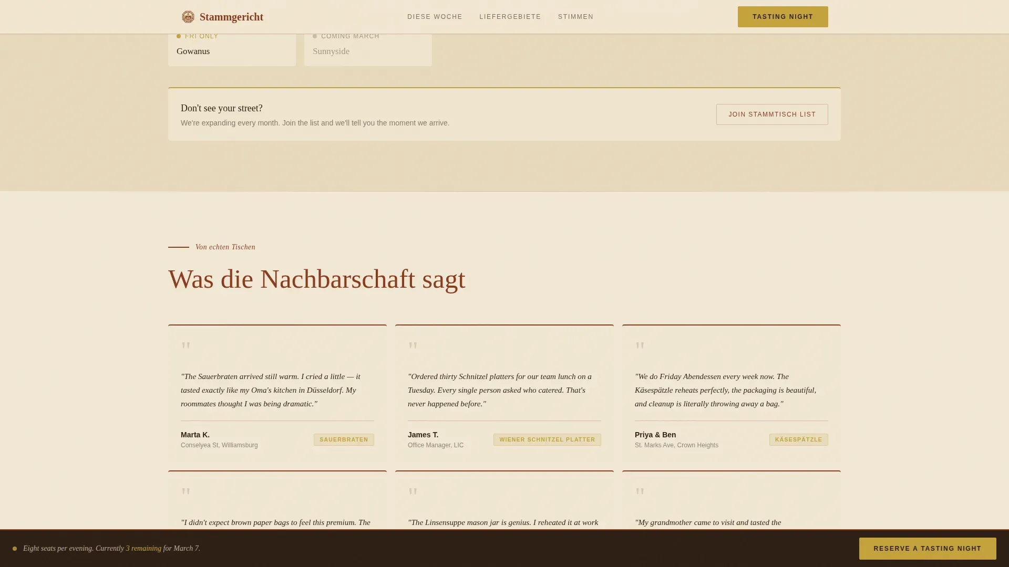Click the "Von echten Tischen" eyebrow label
This screenshot has height=567, width=1009.
coord(225,247)
